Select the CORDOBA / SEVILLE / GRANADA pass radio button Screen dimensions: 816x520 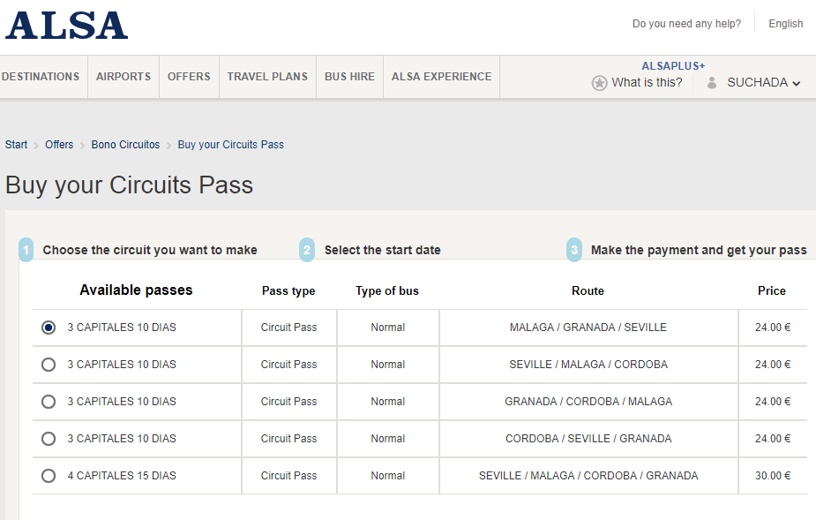point(49,439)
